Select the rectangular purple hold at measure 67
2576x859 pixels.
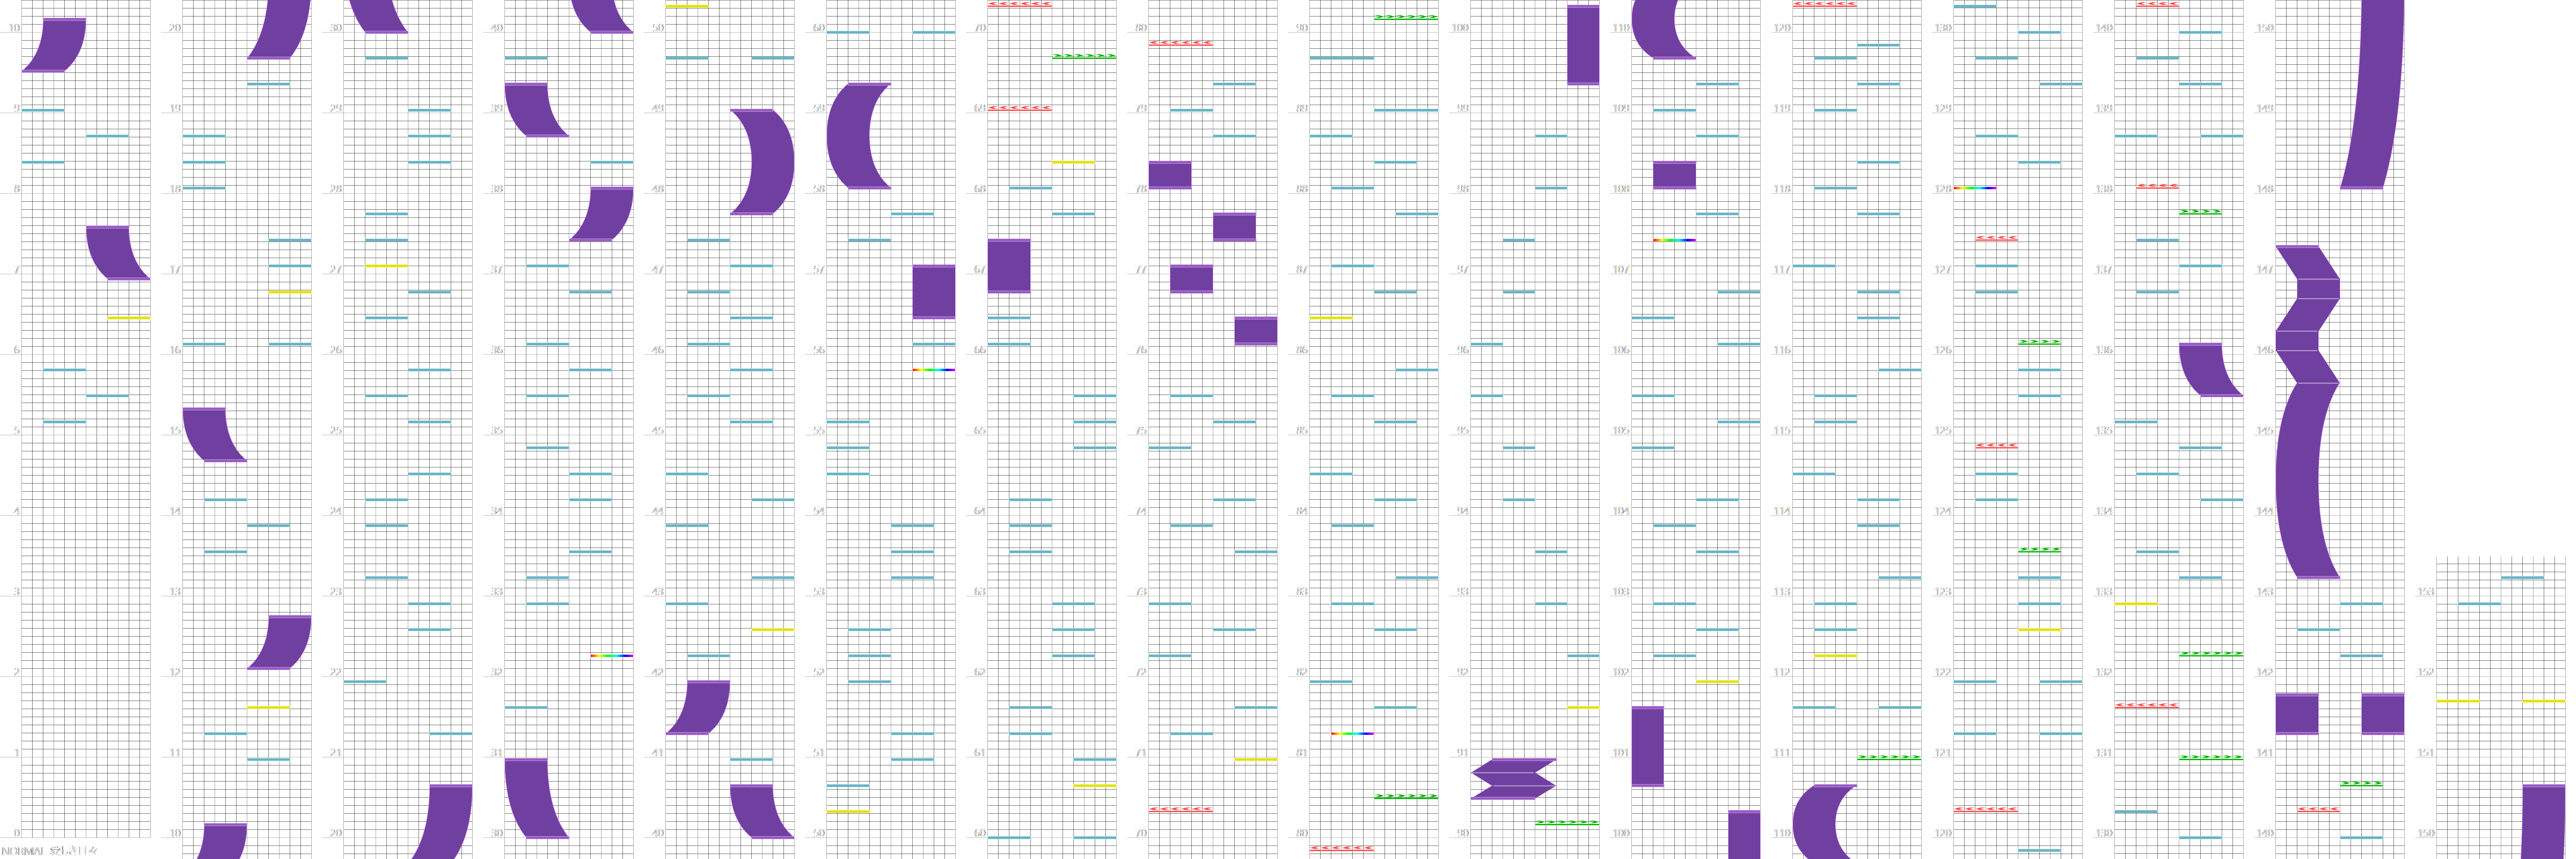1009,266
